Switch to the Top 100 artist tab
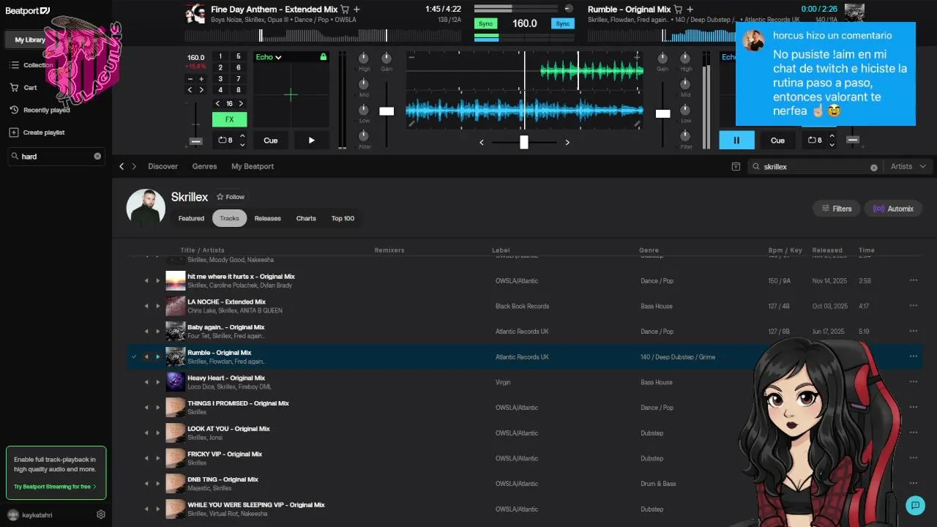The image size is (937, 527). [343, 218]
